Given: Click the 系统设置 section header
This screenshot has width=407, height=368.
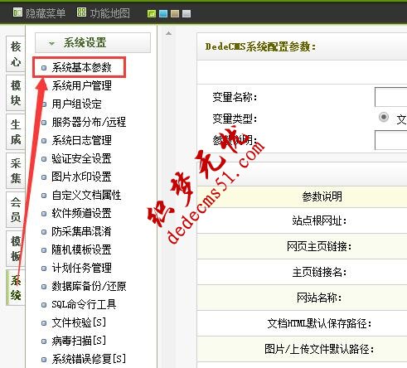Looking at the screenshot, I should tap(93, 42).
